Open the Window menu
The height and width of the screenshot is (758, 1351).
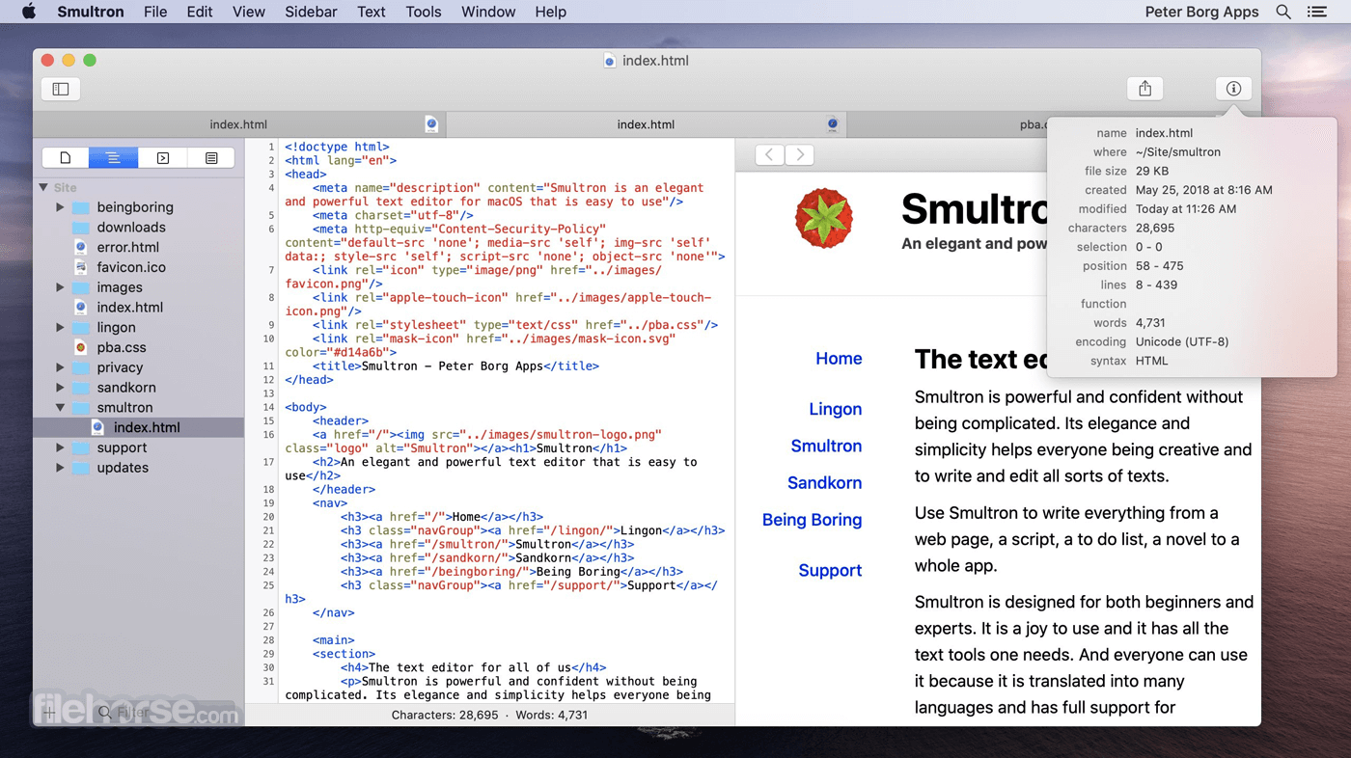[488, 12]
